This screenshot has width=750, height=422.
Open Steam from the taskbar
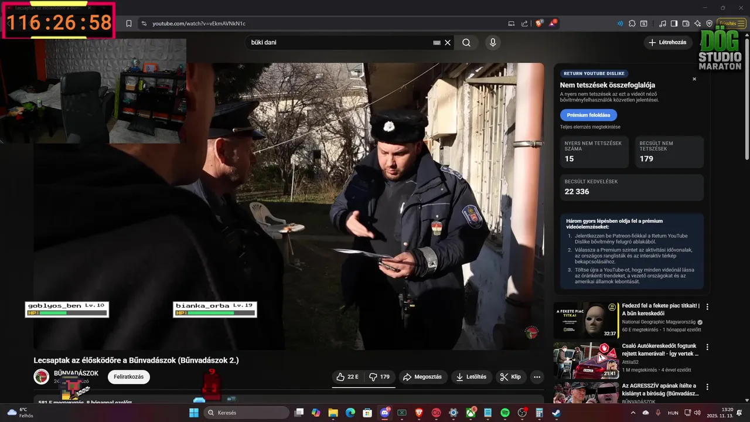(x=556, y=413)
